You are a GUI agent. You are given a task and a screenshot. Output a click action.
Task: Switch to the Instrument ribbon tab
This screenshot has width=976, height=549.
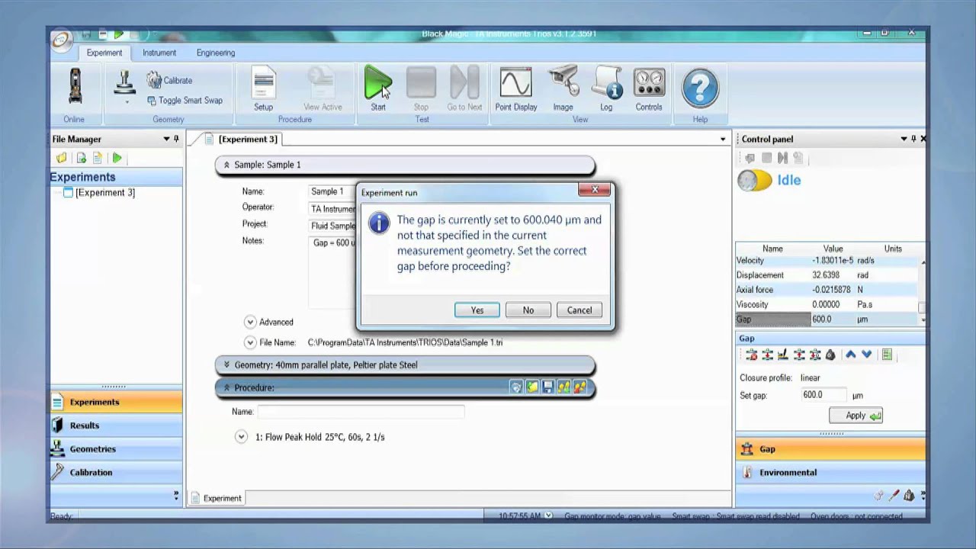(159, 53)
